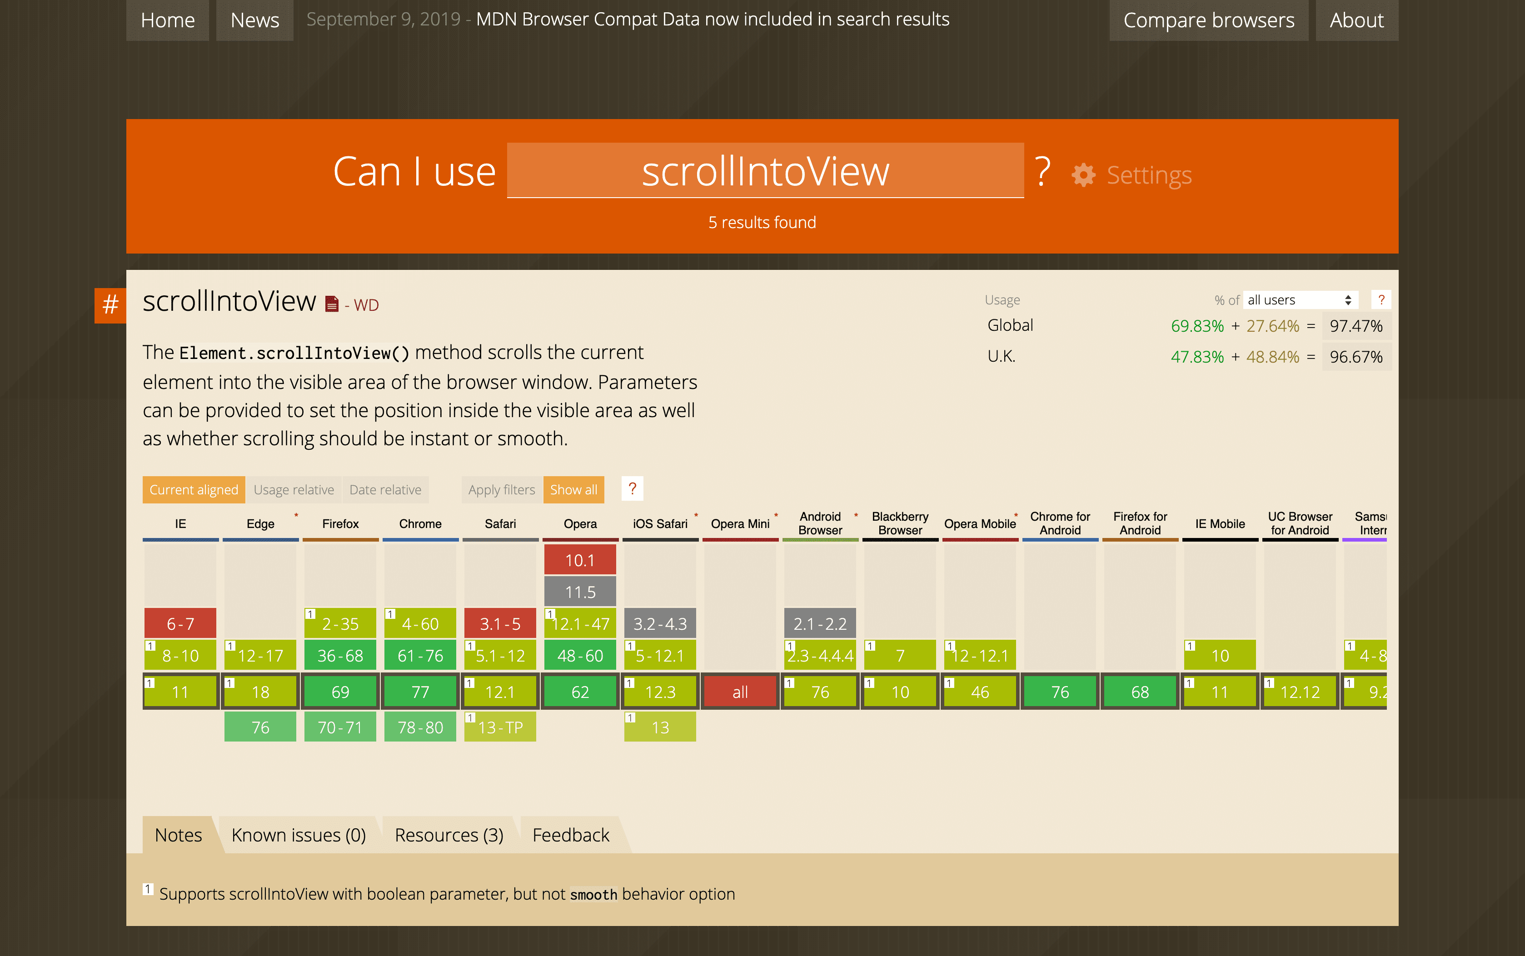Click the Settings gear icon
The height and width of the screenshot is (956, 1525).
1083,175
